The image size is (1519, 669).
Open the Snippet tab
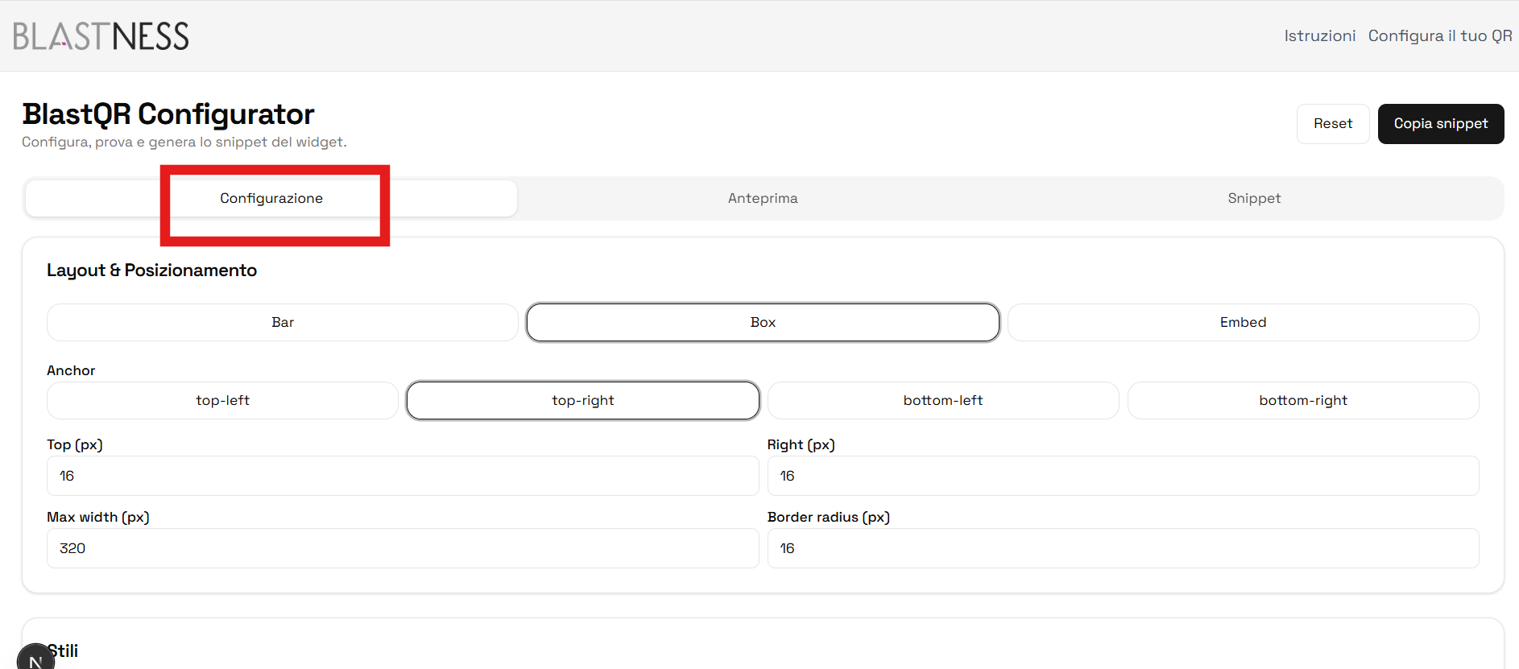click(x=1253, y=199)
